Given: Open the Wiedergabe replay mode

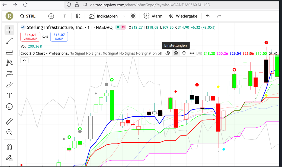Looking at the screenshot, I should (183, 16).
